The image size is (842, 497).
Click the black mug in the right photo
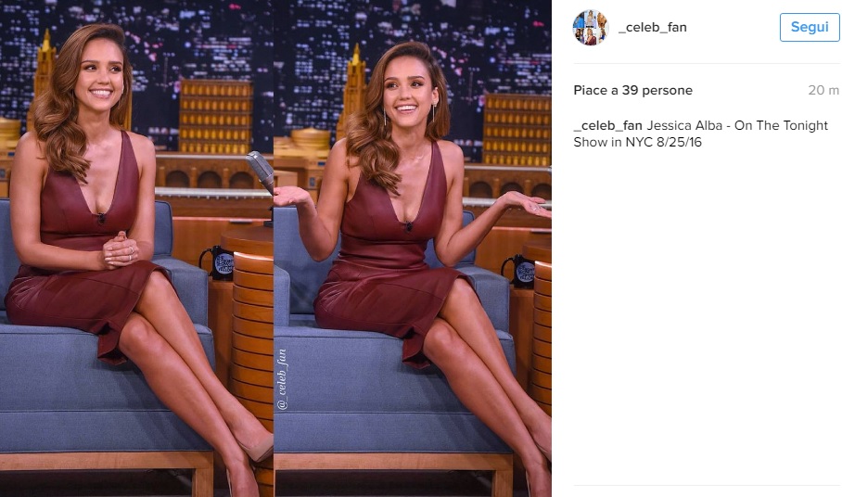518,271
